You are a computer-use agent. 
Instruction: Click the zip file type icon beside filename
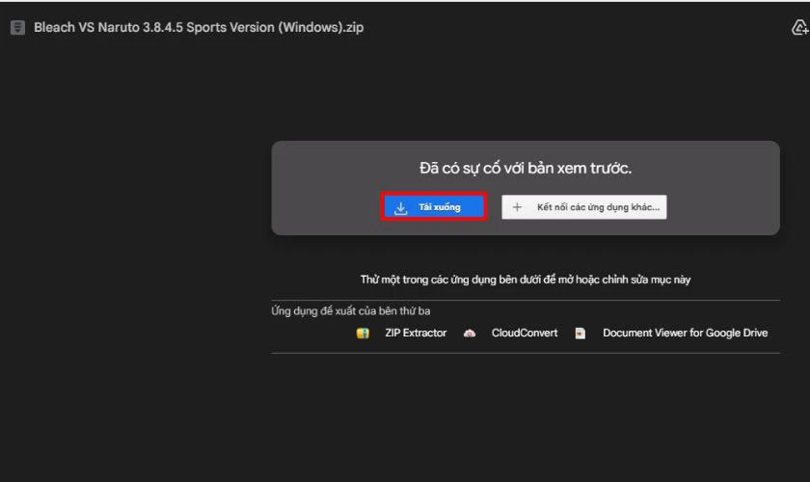click(17, 27)
